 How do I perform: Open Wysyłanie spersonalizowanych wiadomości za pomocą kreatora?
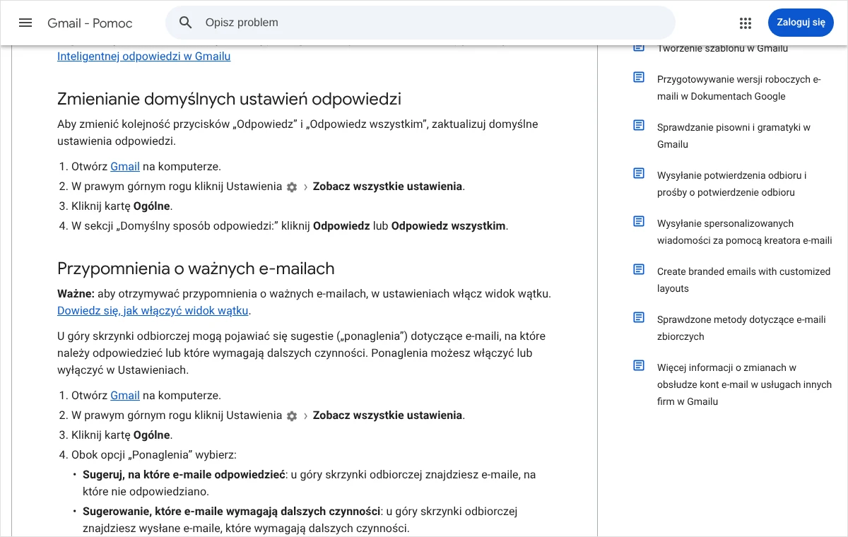point(745,232)
